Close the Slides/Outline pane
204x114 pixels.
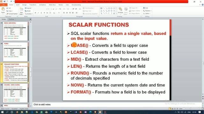click(x=30, y=19)
